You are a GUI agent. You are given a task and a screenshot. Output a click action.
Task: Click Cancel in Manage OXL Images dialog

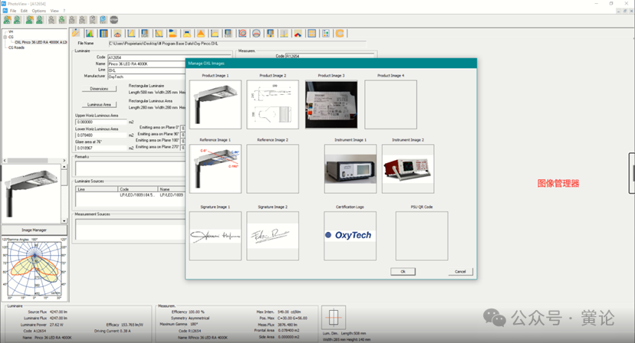click(460, 271)
